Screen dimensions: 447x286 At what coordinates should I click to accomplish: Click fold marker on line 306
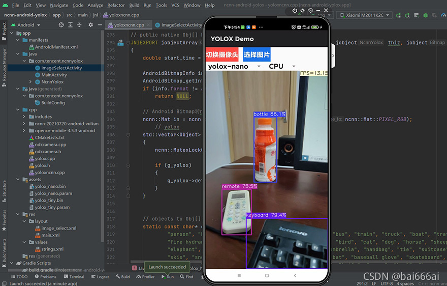click(x=128, y=134)
